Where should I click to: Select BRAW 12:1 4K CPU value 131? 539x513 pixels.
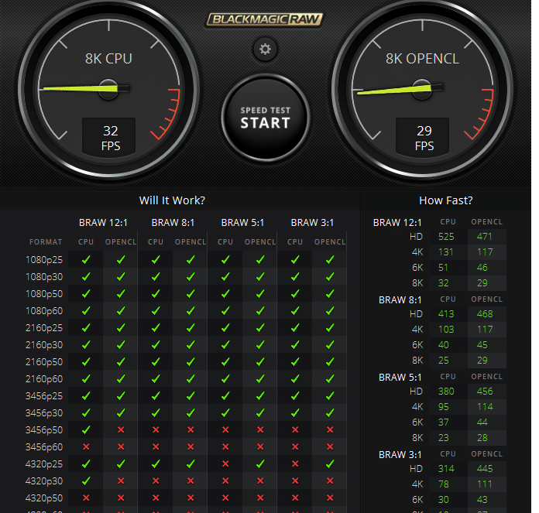click(x=446, y=252)
